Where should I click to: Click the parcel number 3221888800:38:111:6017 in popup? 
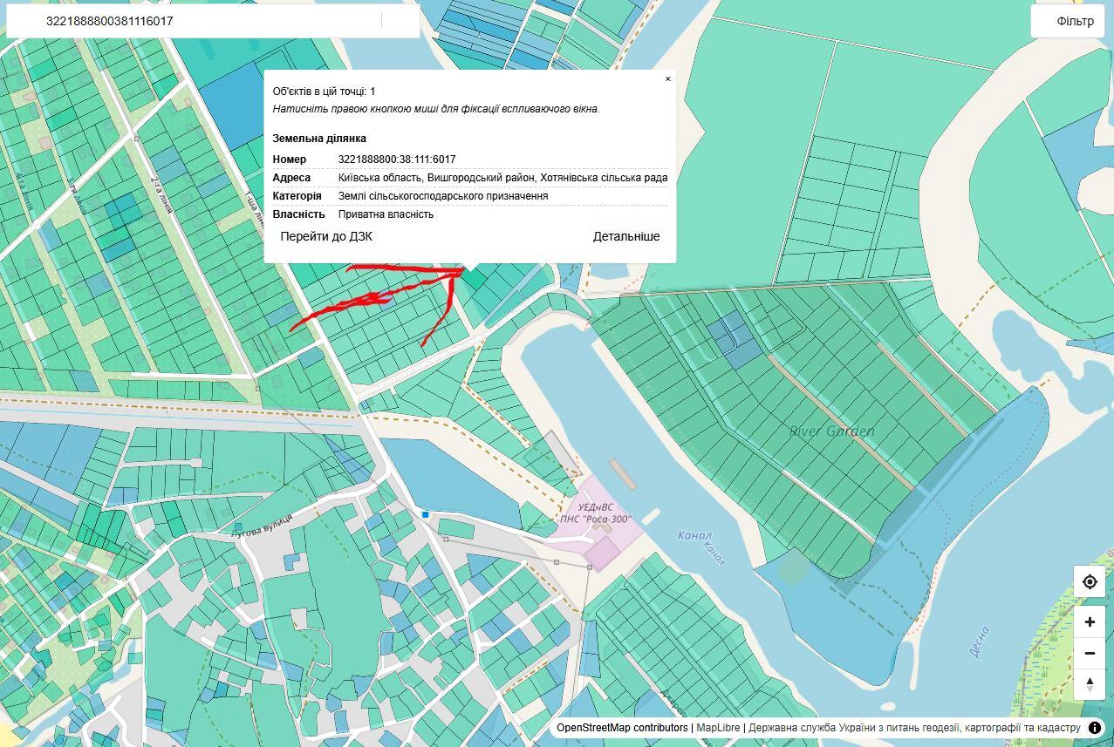tap(397, 160)
